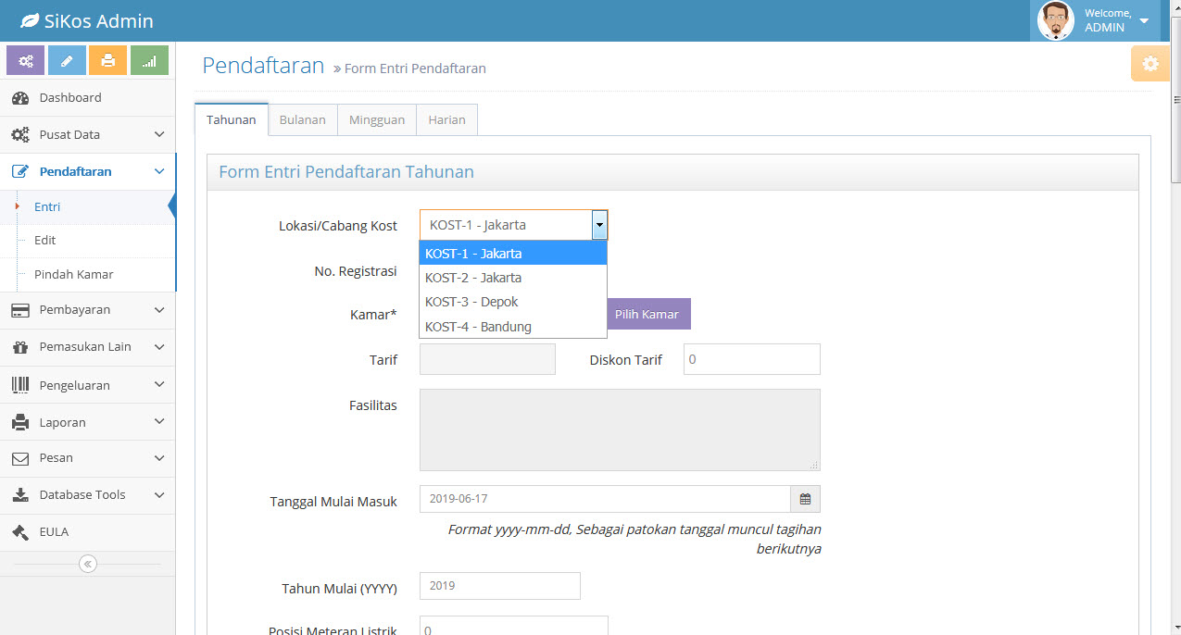Expand the Pesan menu chevron
Viewport: 1181px width, 635px height.
pos(159,457)
